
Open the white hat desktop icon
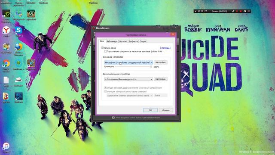pos(18,80)
